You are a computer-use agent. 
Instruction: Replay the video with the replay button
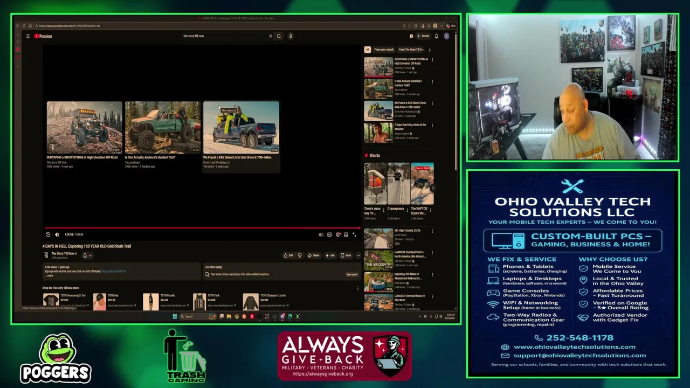click(x=48, y=234)
